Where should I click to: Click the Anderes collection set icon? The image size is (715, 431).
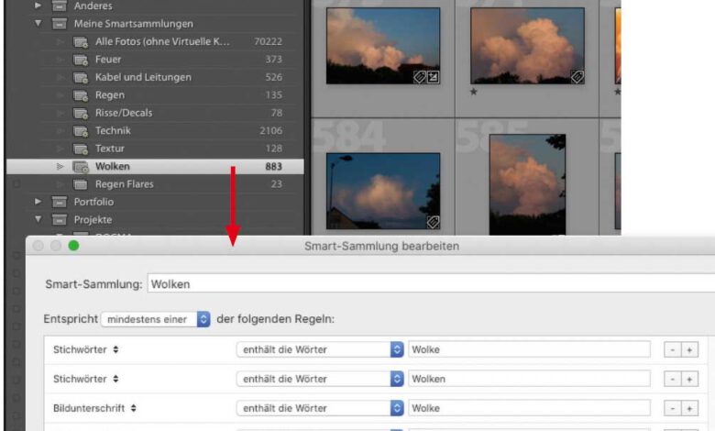click(60, 6)
